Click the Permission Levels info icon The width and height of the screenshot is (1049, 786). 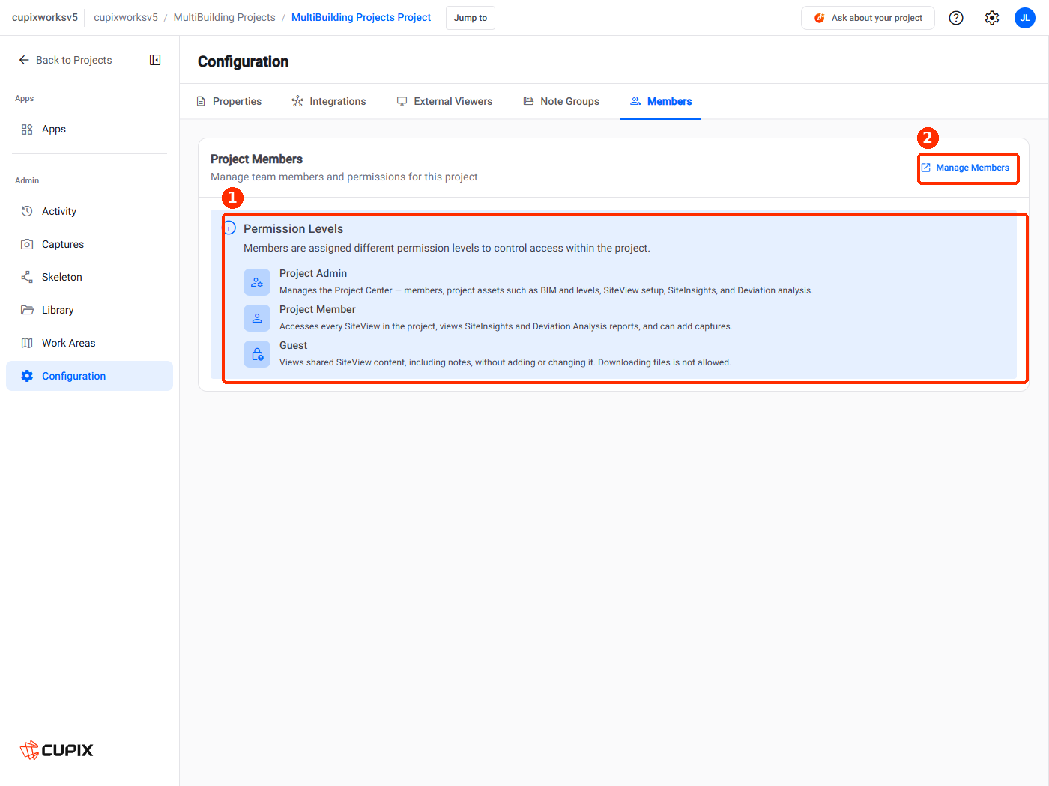tap(230, 228)
